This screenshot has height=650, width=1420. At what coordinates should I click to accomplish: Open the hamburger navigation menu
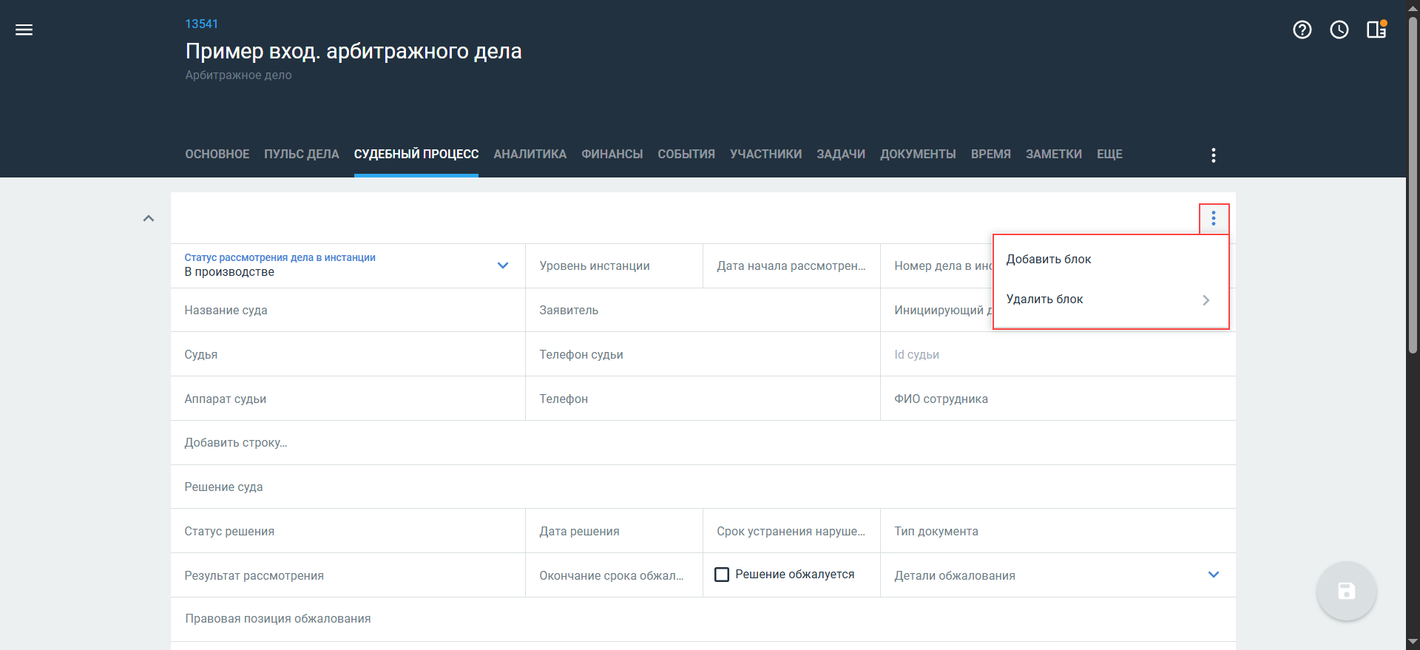(24, 30)
